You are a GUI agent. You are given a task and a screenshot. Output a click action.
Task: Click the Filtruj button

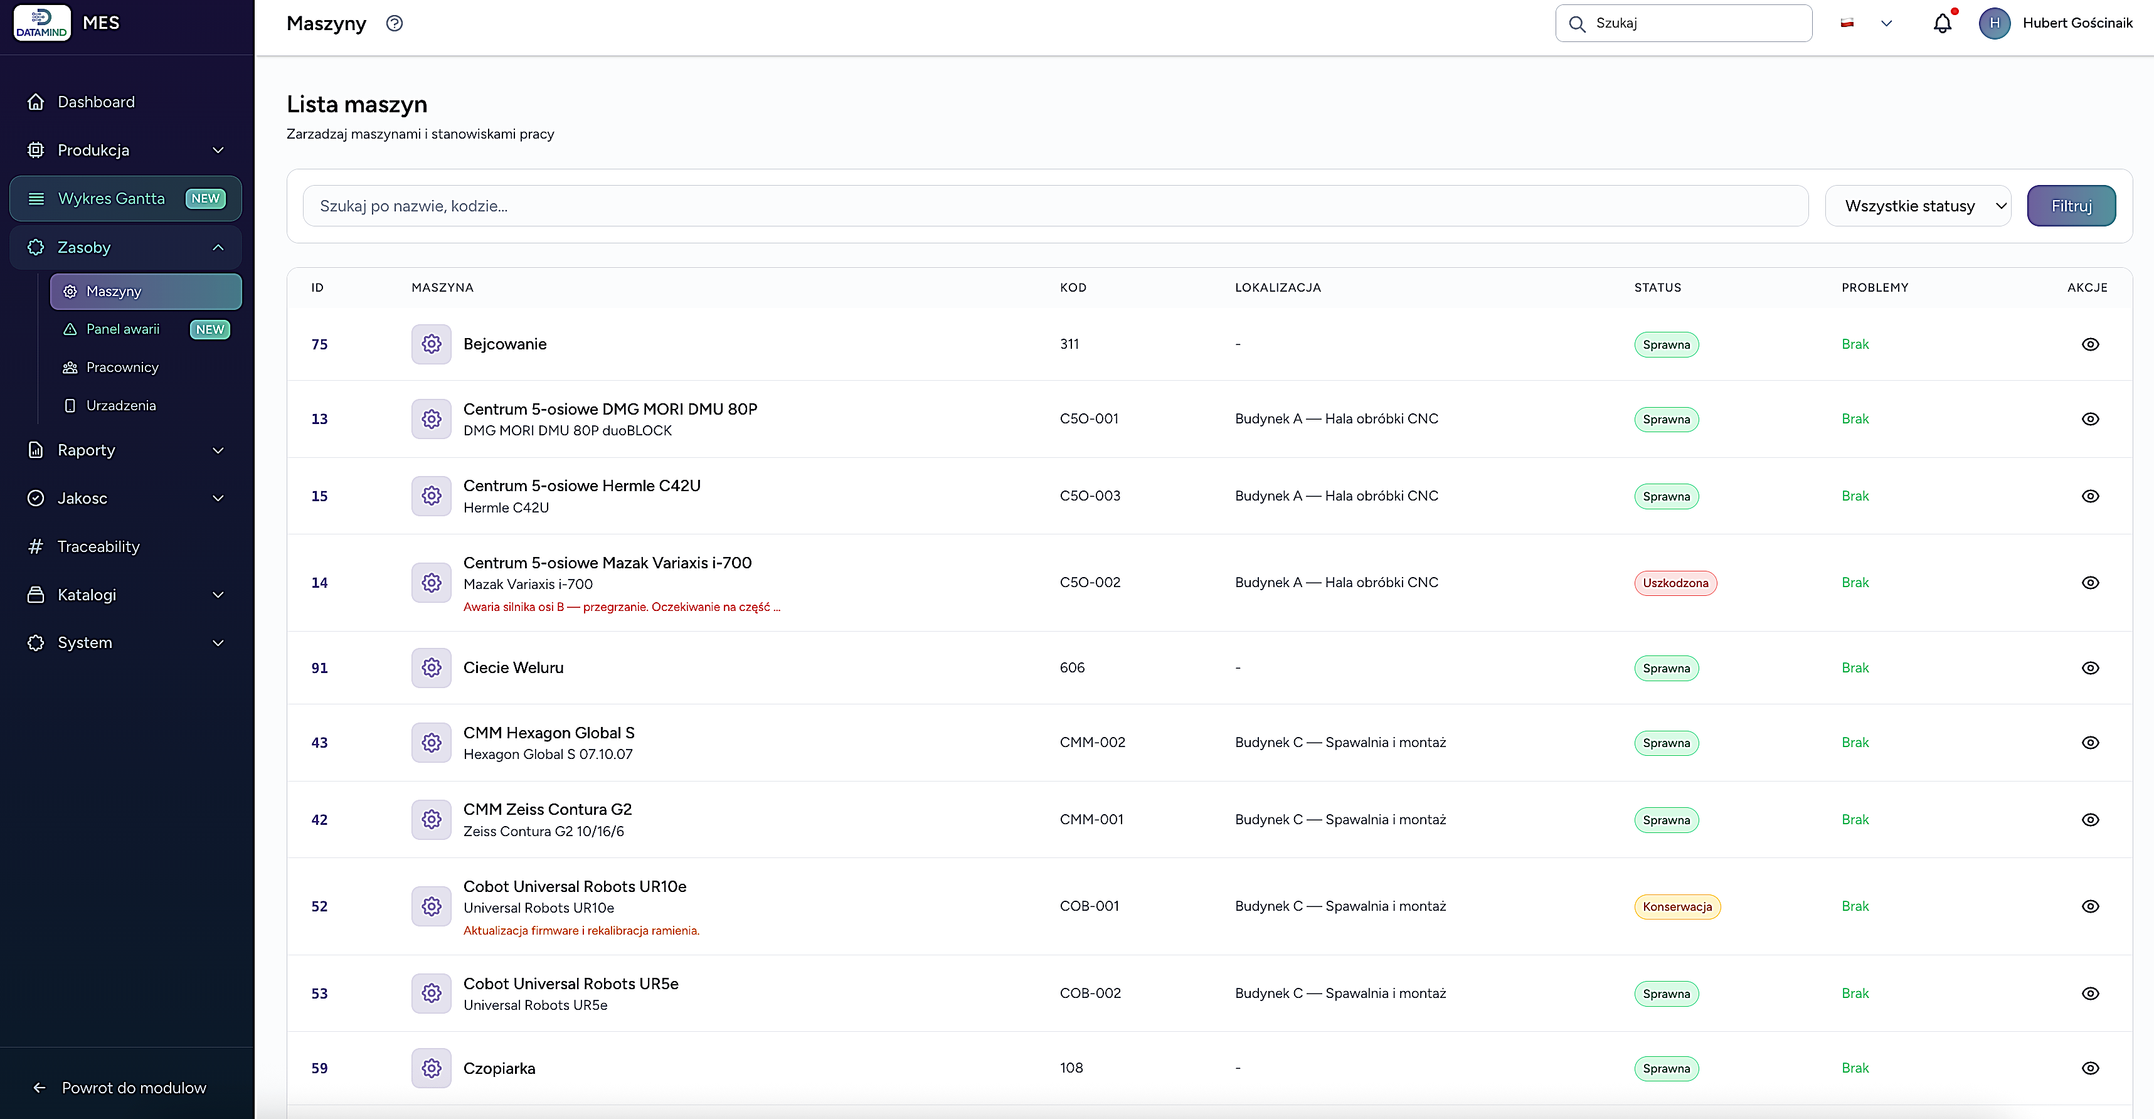click(x=2071, y=206)
